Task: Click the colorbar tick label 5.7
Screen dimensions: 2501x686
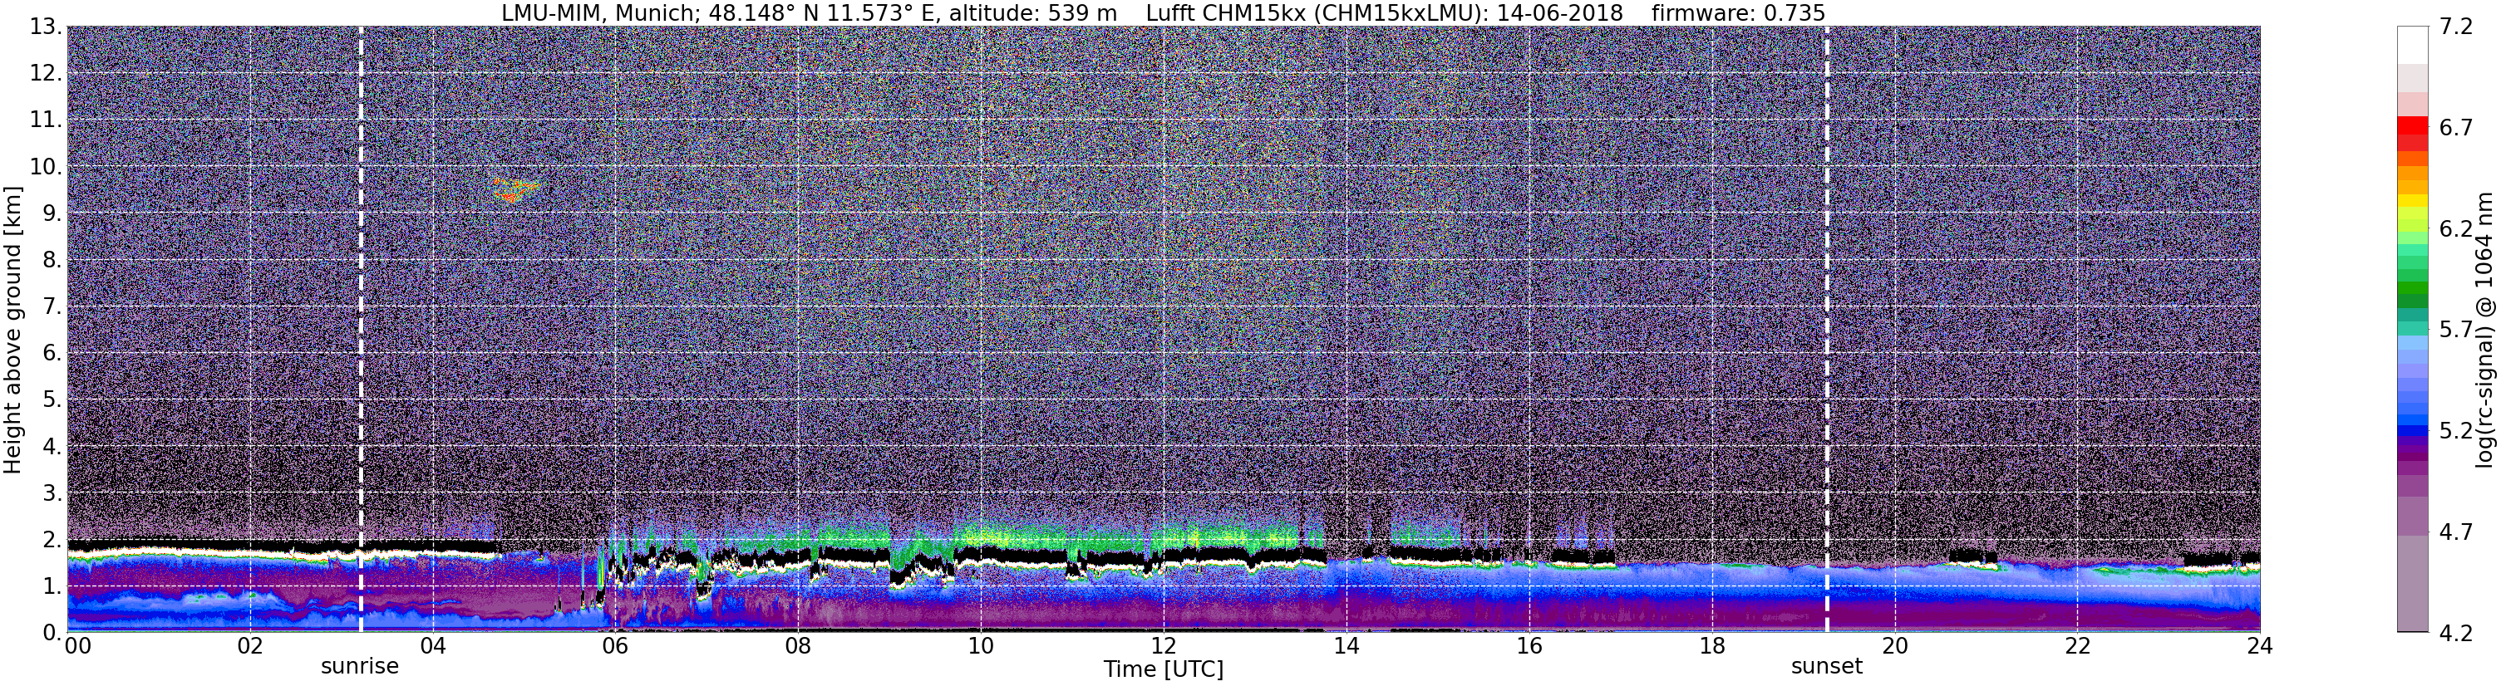Action: [2456, 330]
